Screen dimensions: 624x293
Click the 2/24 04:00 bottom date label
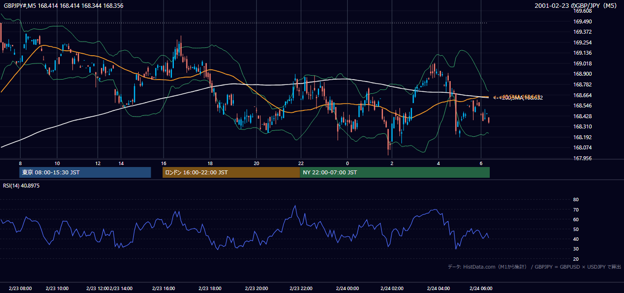438,288
